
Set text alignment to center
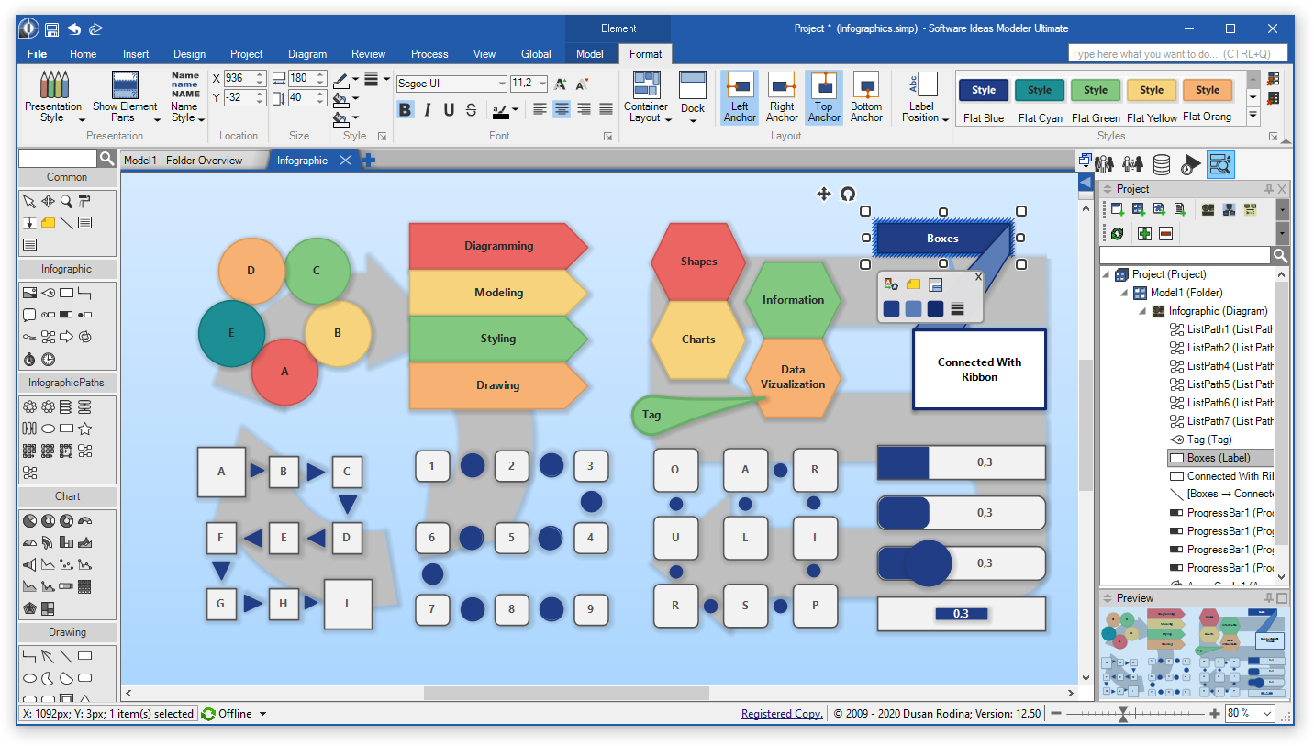coord(562,109)
